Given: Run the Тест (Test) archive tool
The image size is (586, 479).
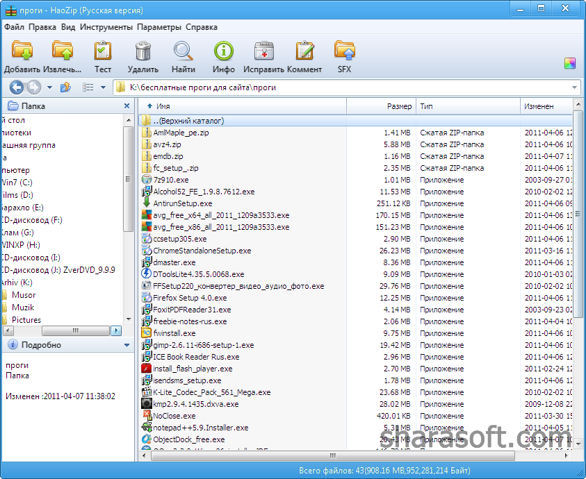Looking at the screenshot, I should 103,51.
